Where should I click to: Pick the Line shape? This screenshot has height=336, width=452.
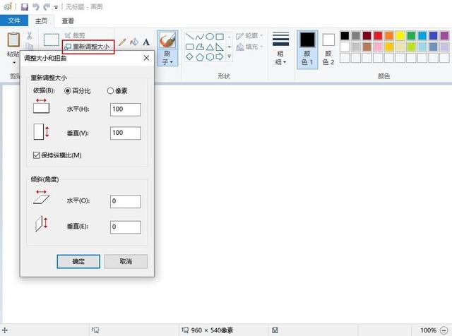[x=189, y=37]
